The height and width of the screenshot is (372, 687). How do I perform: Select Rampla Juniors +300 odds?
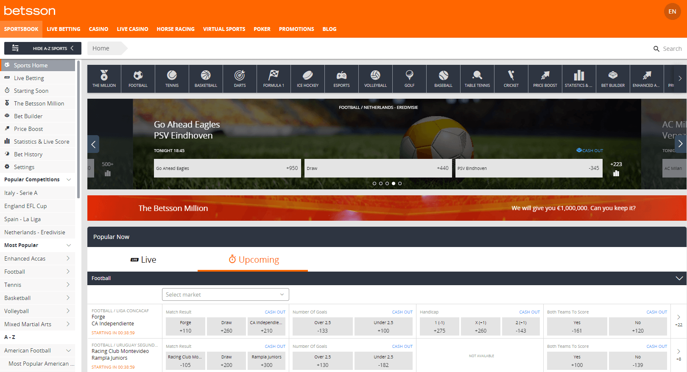[266, 361]
